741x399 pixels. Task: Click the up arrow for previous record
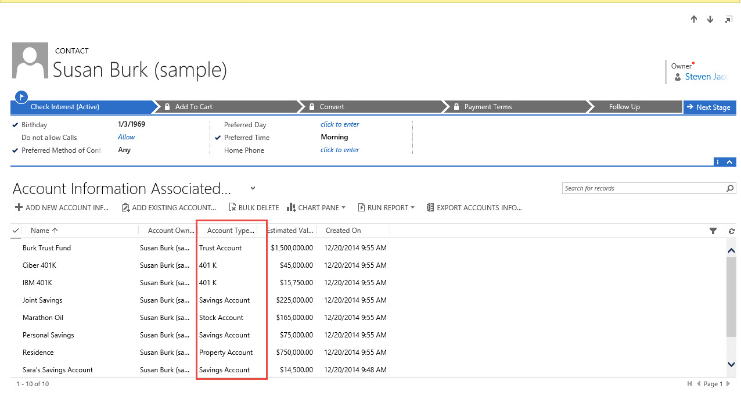click(x=693, y=19)
